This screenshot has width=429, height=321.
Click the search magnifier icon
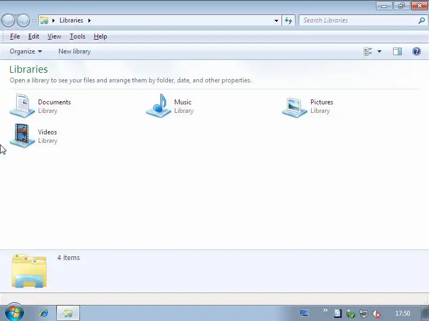pyautogui.click(x=421, y=20)
